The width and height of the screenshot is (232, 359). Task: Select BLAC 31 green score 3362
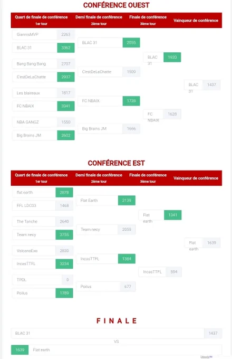pos(66,48)
